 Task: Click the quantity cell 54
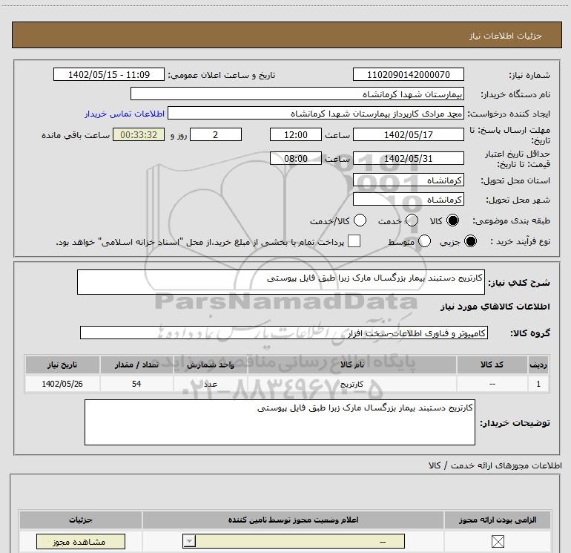[136, 384]
